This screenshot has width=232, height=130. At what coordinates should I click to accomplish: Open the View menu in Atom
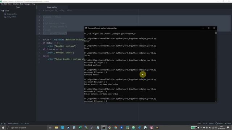coord(10,4)
